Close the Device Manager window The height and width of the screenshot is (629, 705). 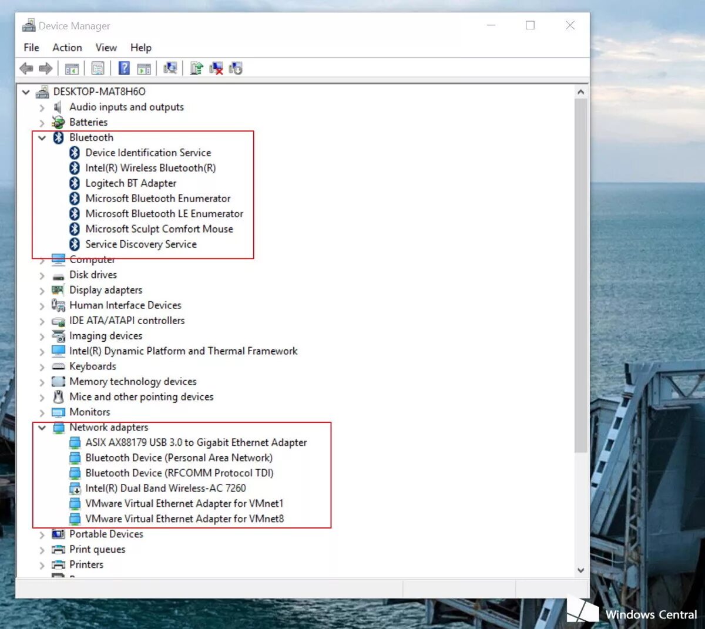(570, 25)
